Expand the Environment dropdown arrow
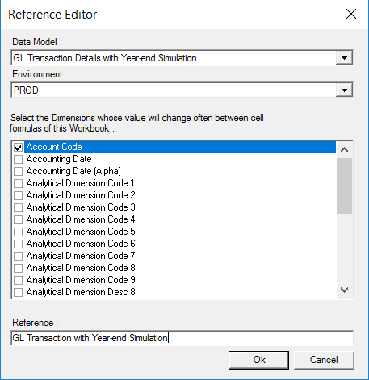 point(344,90)
